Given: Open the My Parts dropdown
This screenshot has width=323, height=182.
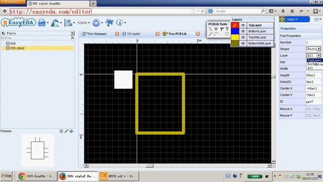Looking at the screenshot, I should point(72,33).
